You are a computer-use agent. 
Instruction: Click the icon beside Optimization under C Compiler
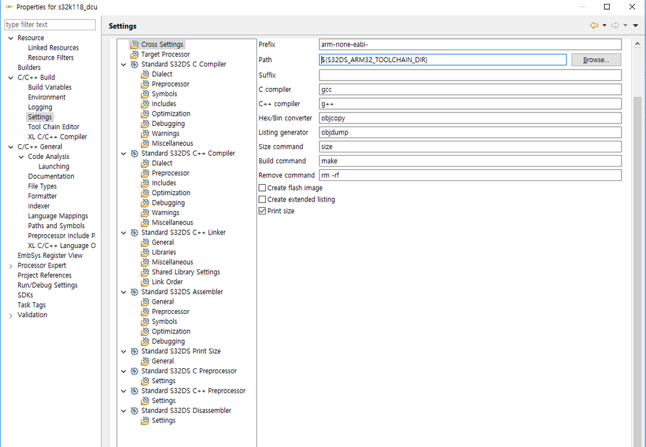click(x=145, y=114)
